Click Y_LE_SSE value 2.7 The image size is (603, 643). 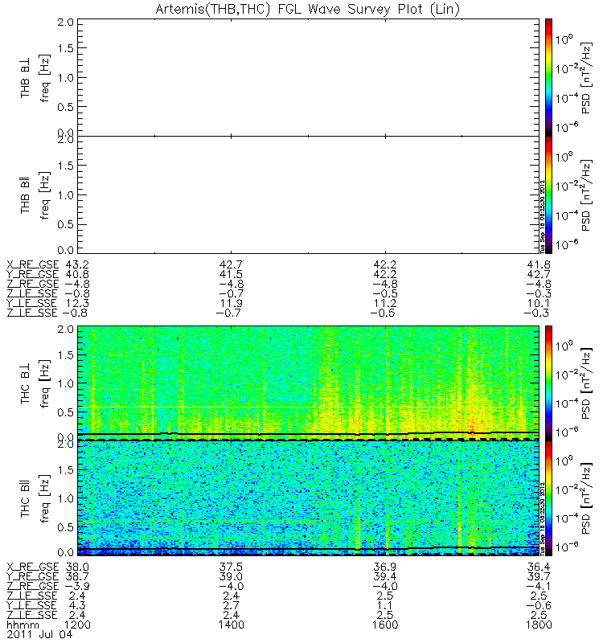coord(232,606)
